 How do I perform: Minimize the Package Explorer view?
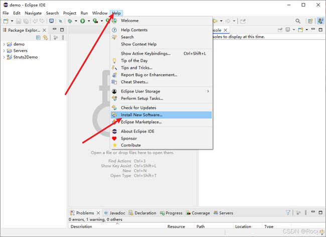[55, 29]
